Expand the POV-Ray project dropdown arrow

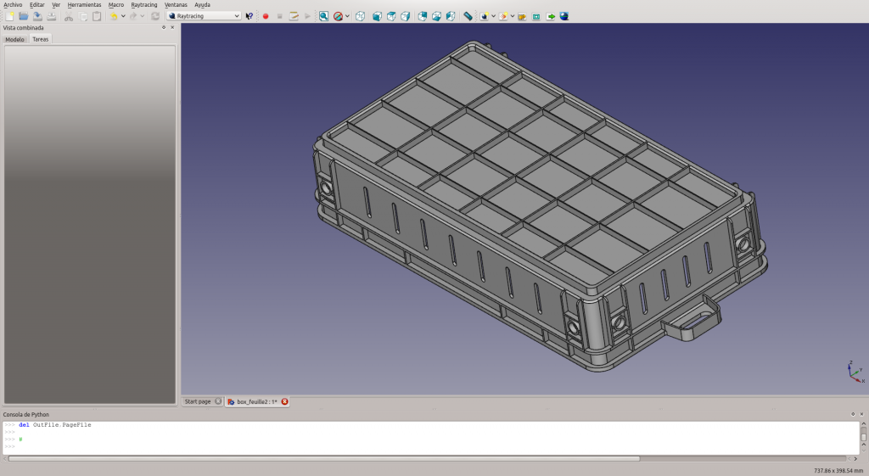(x=493, y=16)
